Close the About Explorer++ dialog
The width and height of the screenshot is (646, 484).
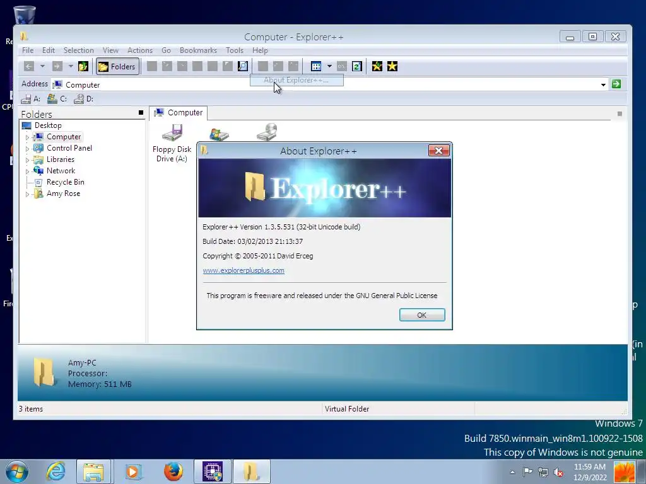(x=439, y=151)
